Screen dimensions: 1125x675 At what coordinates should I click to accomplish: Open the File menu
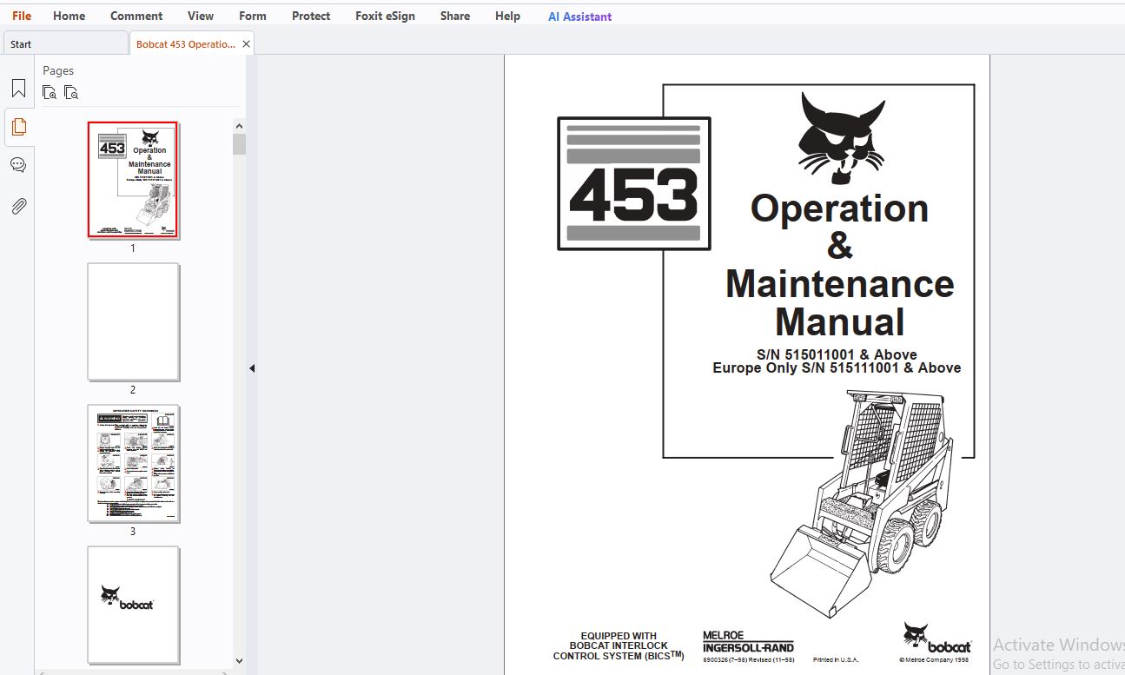click(x=22, y=16)
